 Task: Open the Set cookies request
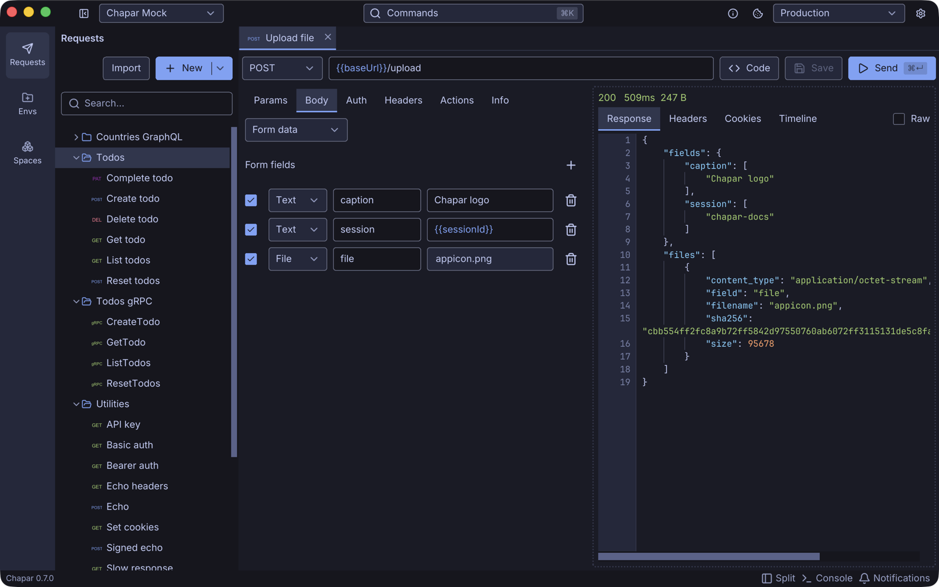point(142,527)
